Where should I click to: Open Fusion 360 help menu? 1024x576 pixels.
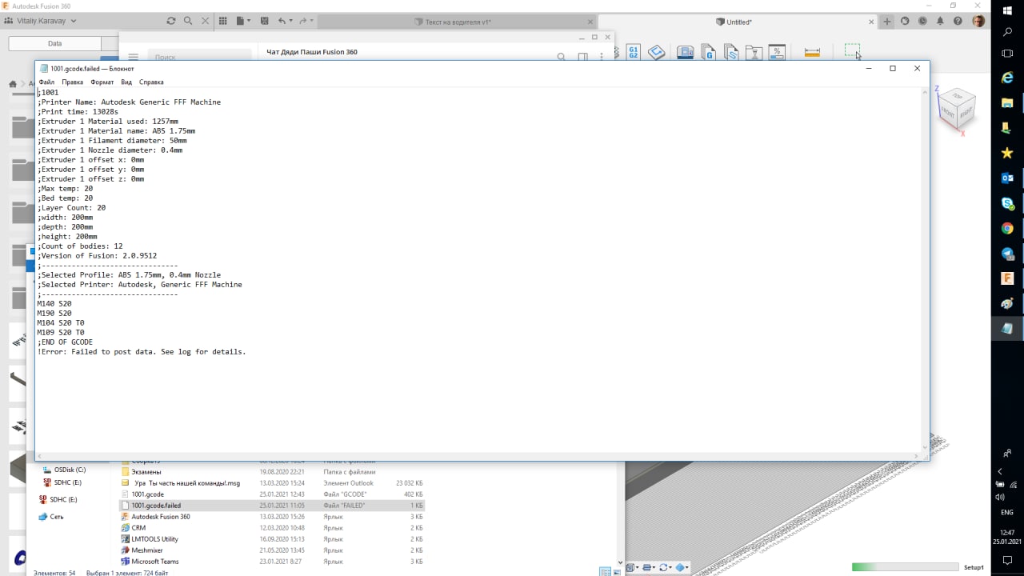tap(958, 22)
